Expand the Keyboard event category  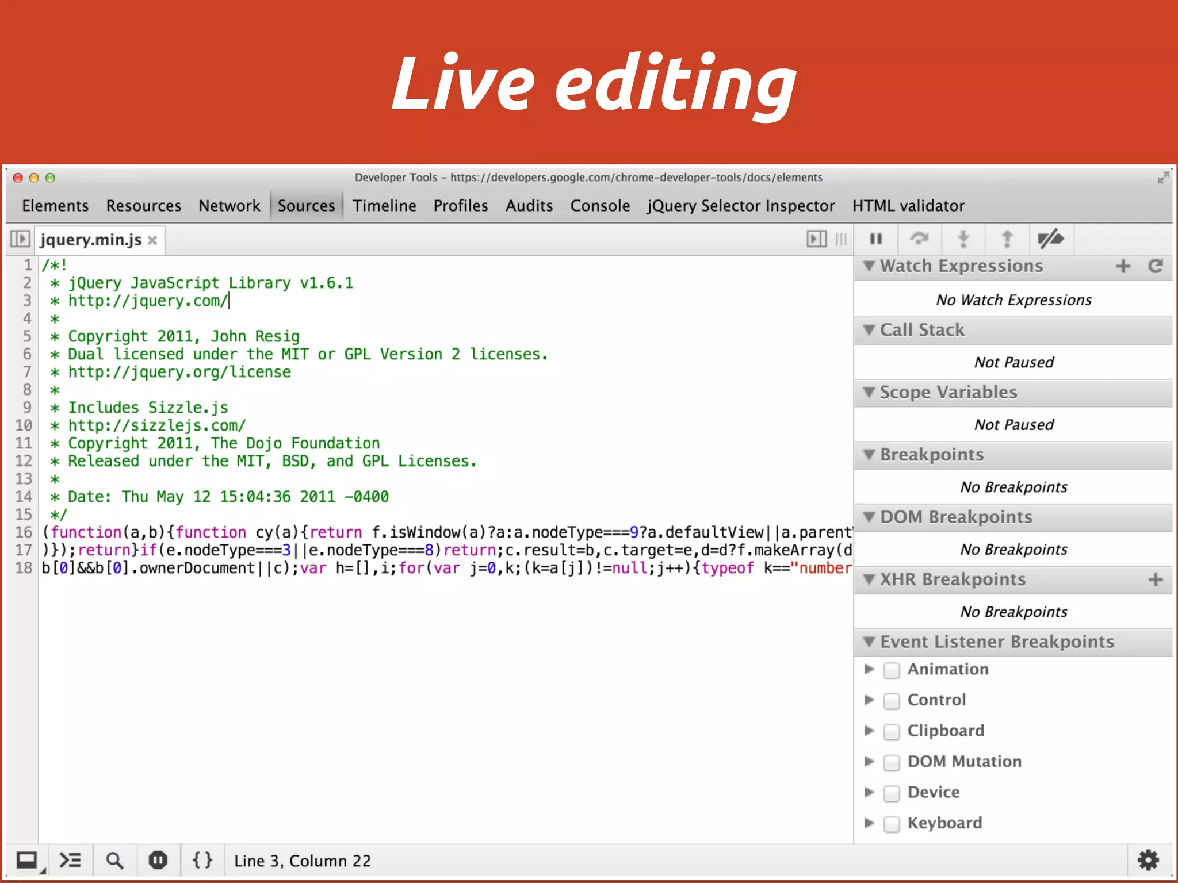pyautogui.click(x=869, y=823)
